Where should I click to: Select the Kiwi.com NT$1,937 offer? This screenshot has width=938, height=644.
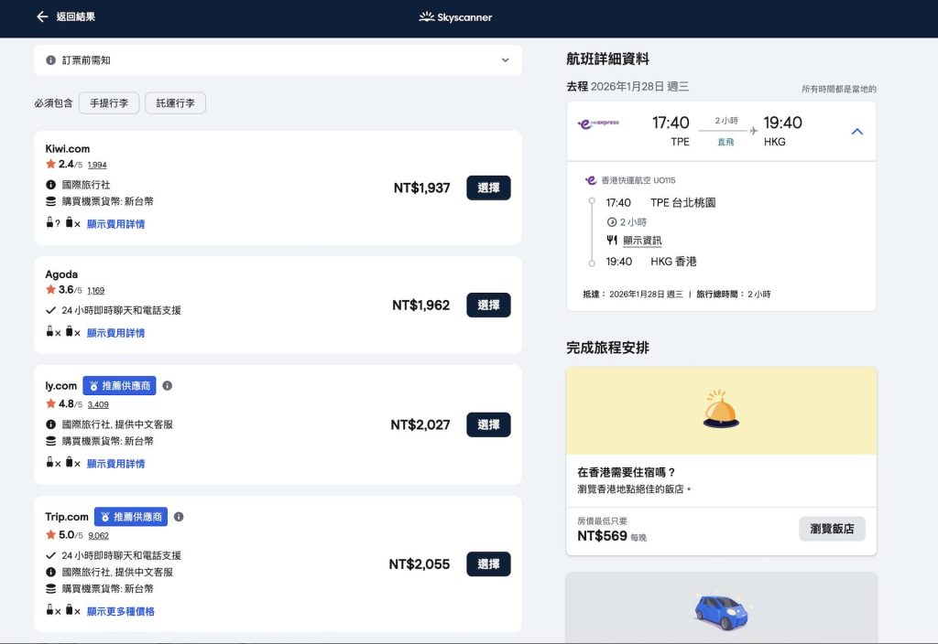coord(488,188)
